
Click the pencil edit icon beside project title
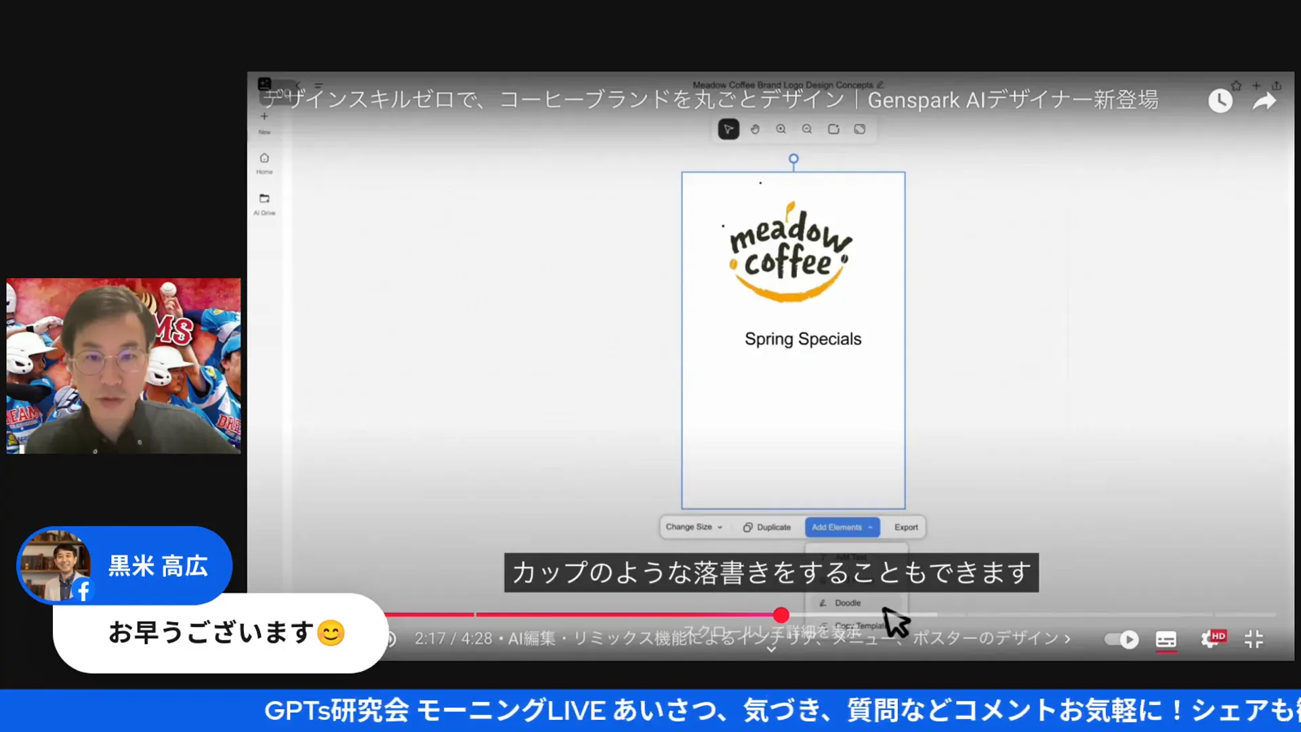[x=880, y=85]
